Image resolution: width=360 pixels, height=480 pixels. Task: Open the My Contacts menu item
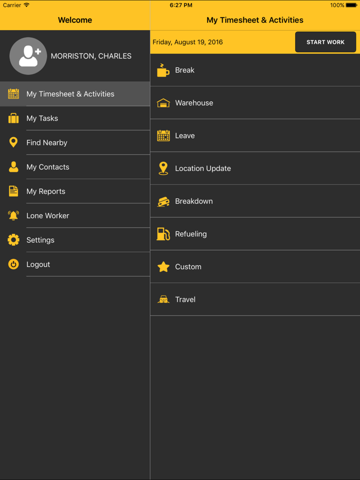[x=75, y=167]
